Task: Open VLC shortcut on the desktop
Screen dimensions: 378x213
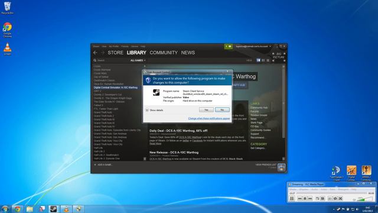Action: (7, 49)
